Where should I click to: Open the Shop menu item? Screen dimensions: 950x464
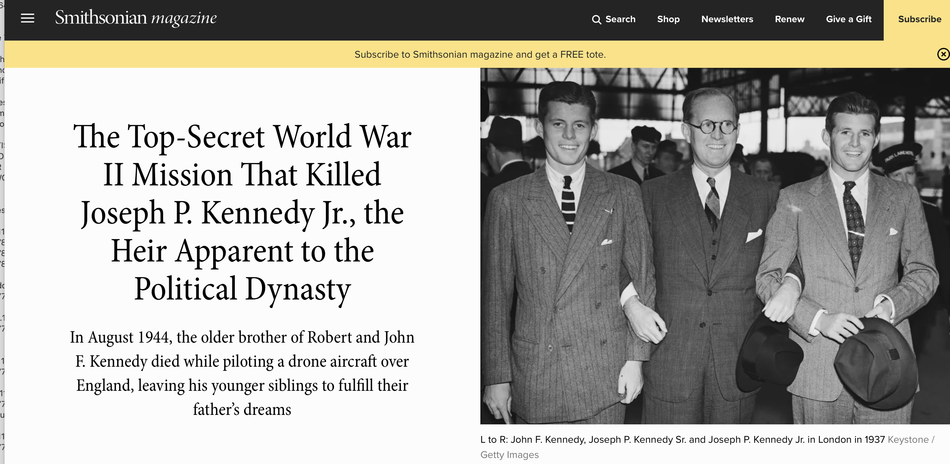[x=668, y=19]
